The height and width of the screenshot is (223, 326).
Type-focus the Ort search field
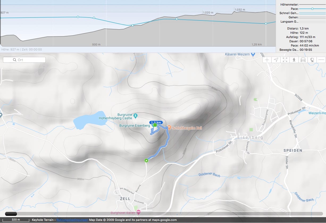coord(24,60)
